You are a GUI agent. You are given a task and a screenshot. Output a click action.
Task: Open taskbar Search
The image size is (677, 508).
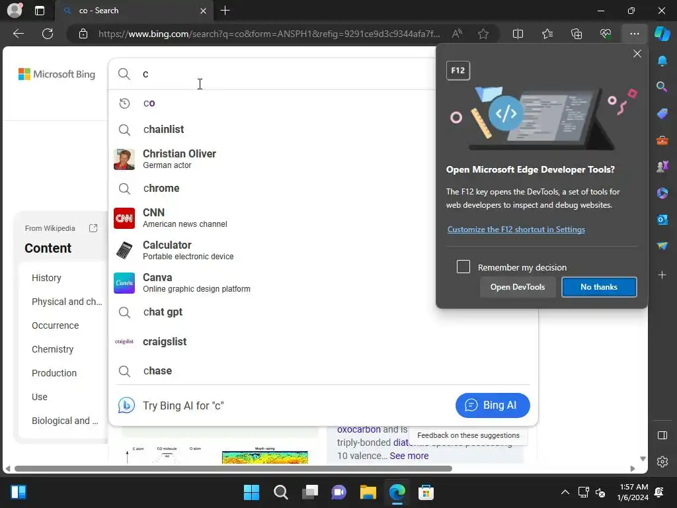(x=280, y=492)
